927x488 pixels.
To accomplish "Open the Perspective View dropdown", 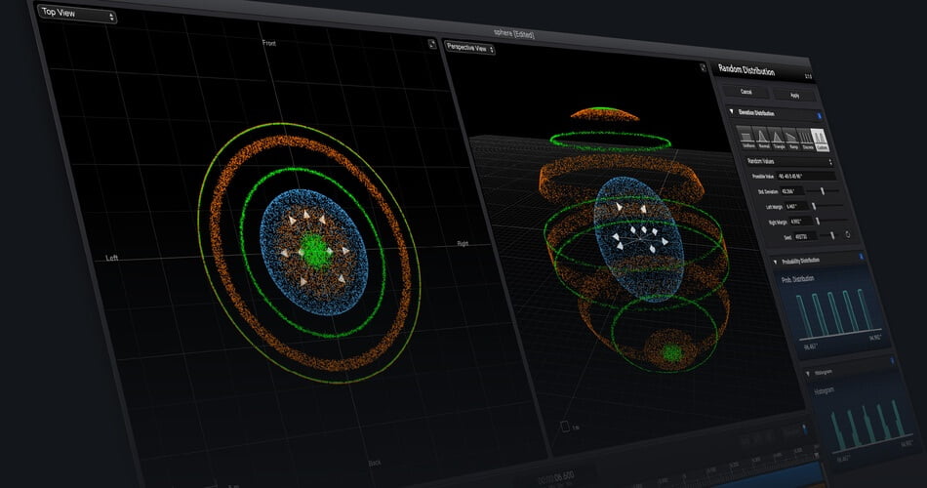I will (470, 47).
